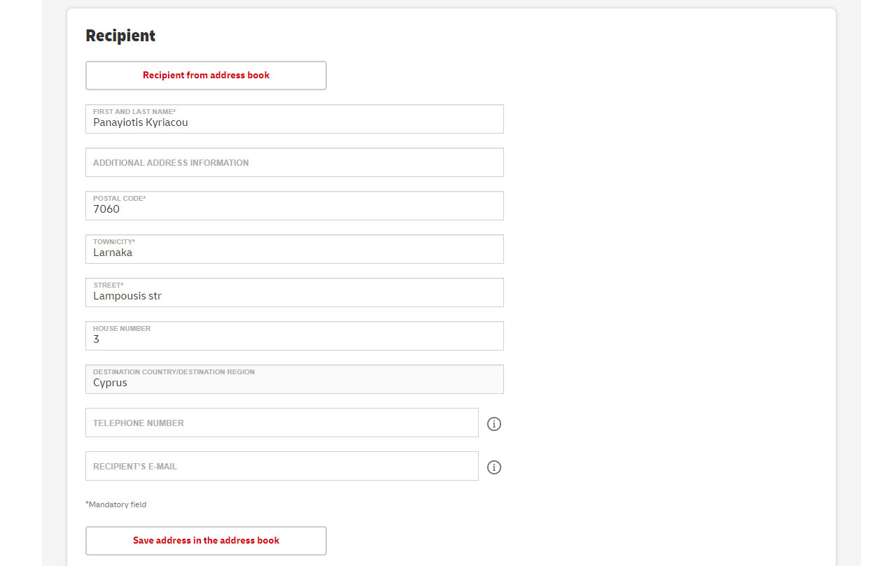Edit the Town/City field with Larnaka
Screen dimensions: 896x566
click(295, 249)
